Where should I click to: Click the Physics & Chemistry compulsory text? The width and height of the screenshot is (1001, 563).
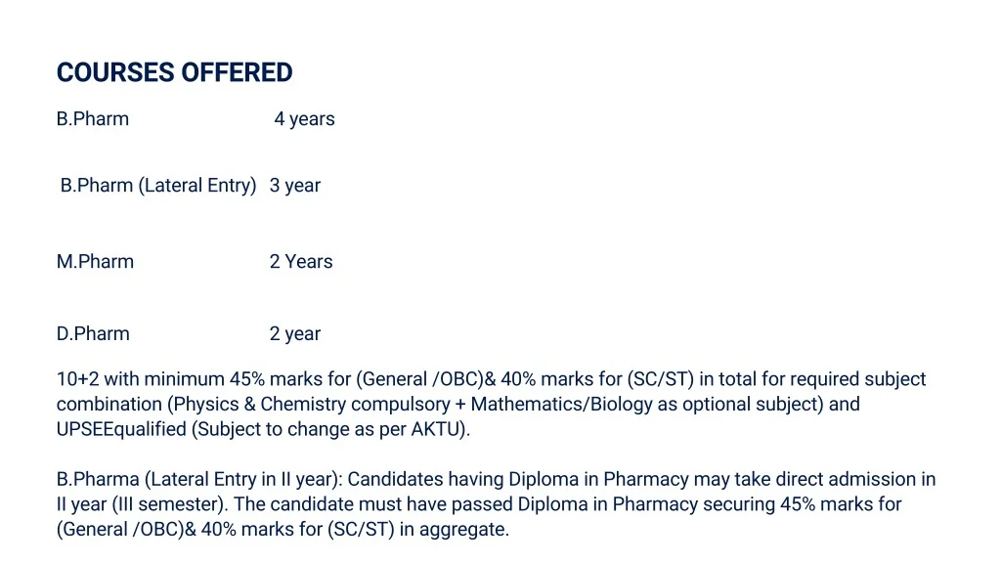click(311, 405)
